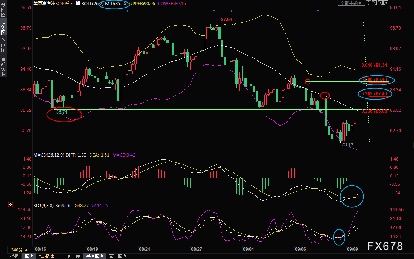
Task: Open the 美原油连续 240分 contract selector
Action: tap(53, 4)
